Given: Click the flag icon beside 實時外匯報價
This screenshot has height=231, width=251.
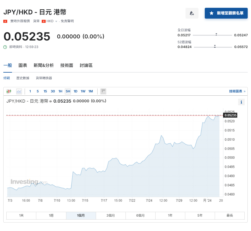Looking at the screenshot, I should pyautogui.click(x=5, y=21).
